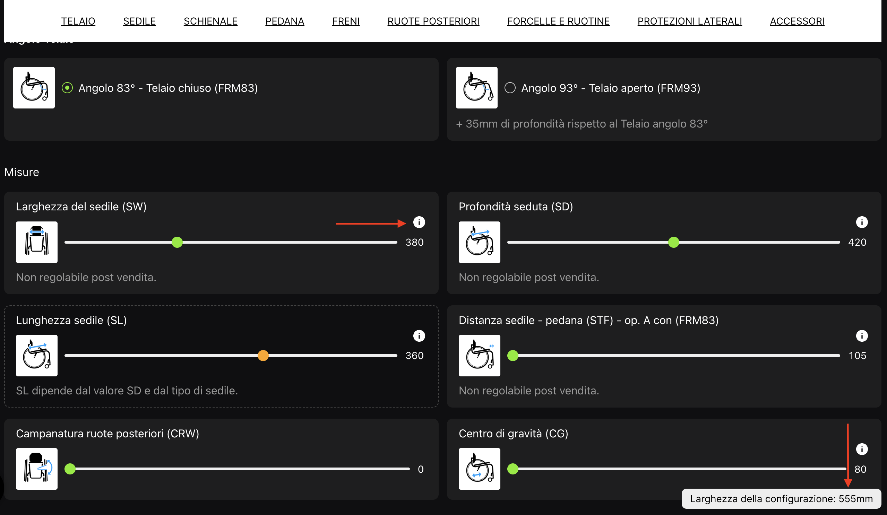Click info icon for Lunghezza sedile (SL)

coord(419,335)
